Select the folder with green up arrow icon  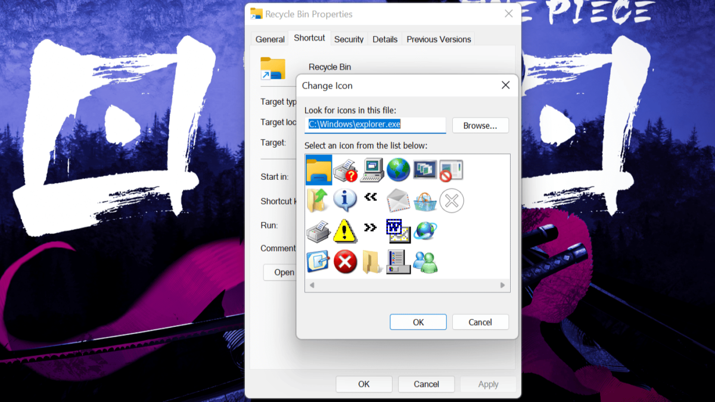click(318, 200)
